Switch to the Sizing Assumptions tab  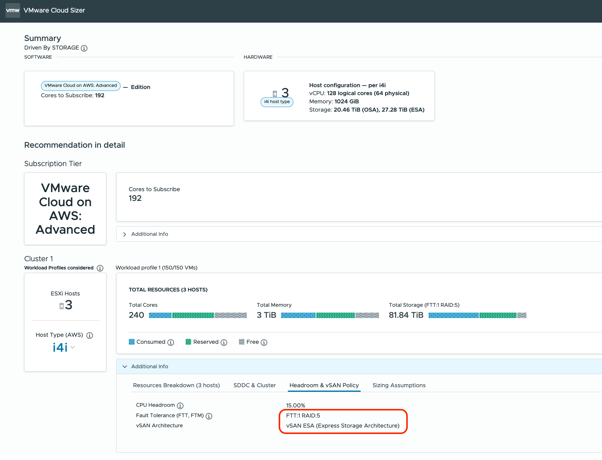(399, 385)
